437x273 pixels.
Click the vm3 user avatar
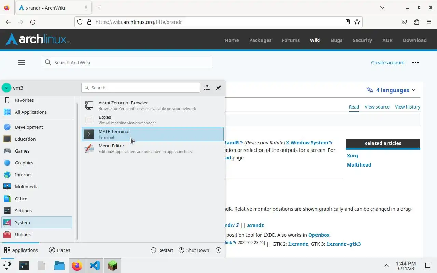[x=6, y=88]
